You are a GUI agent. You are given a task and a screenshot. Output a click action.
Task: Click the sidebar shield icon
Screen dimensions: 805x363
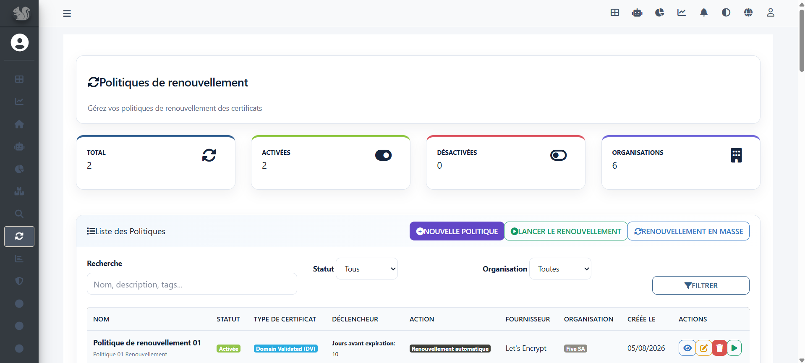[x=19, y=281]
